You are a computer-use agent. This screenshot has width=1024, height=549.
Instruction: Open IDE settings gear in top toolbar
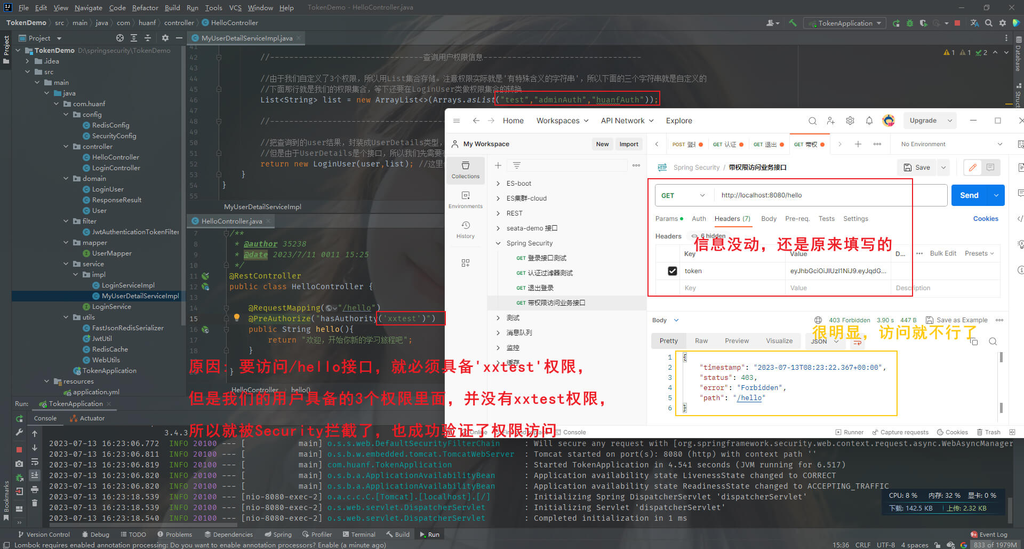click(1003, 23)
